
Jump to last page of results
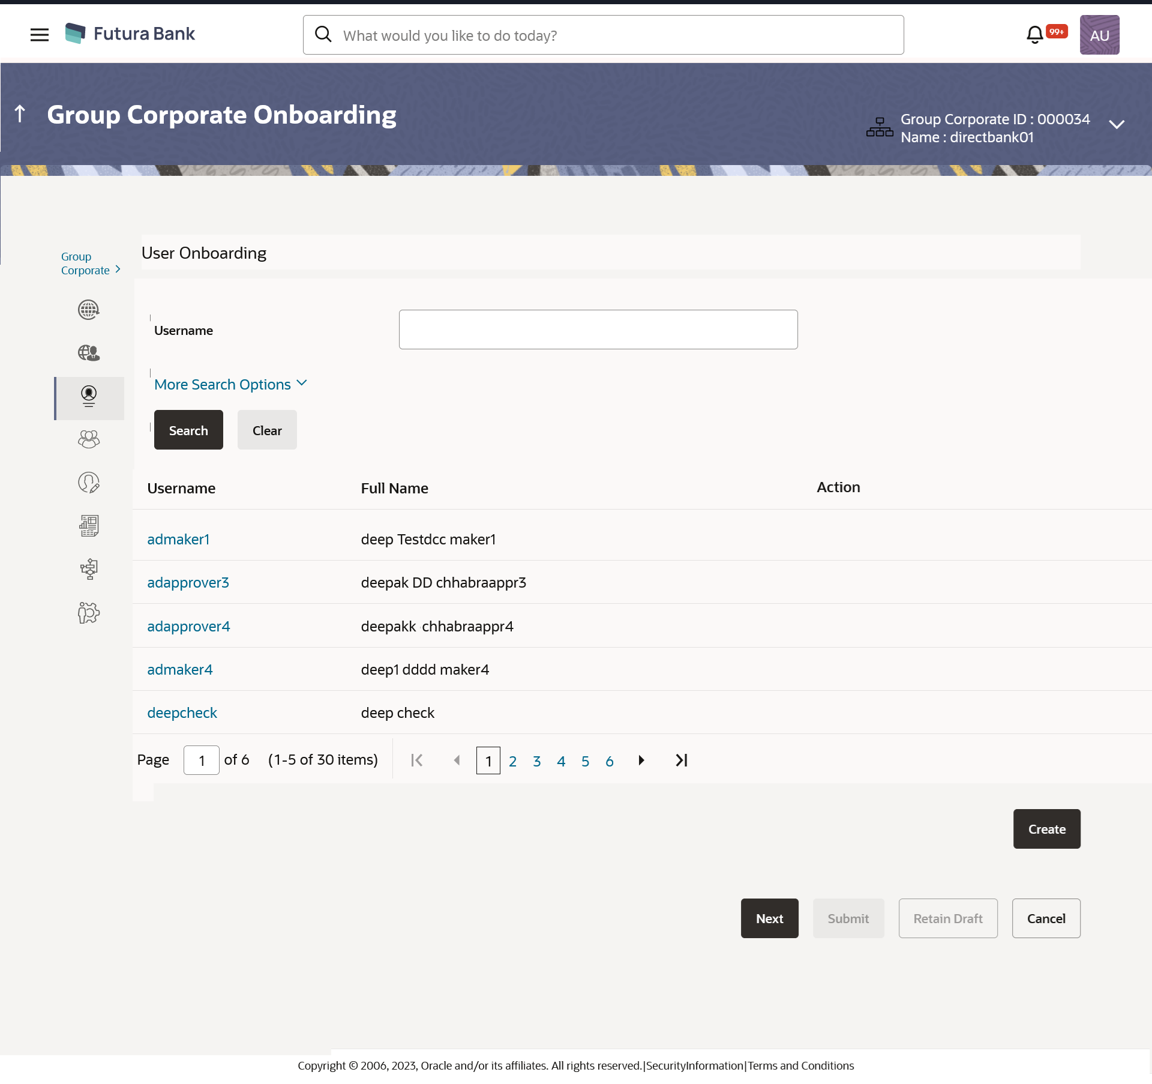click(681, 760)
